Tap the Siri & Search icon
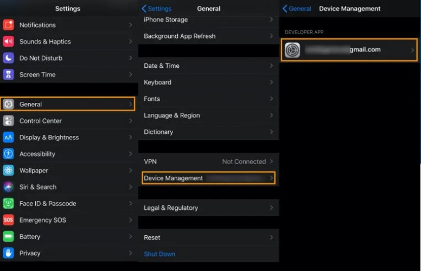This screenshot has width=421, height=271. point(8,187)
